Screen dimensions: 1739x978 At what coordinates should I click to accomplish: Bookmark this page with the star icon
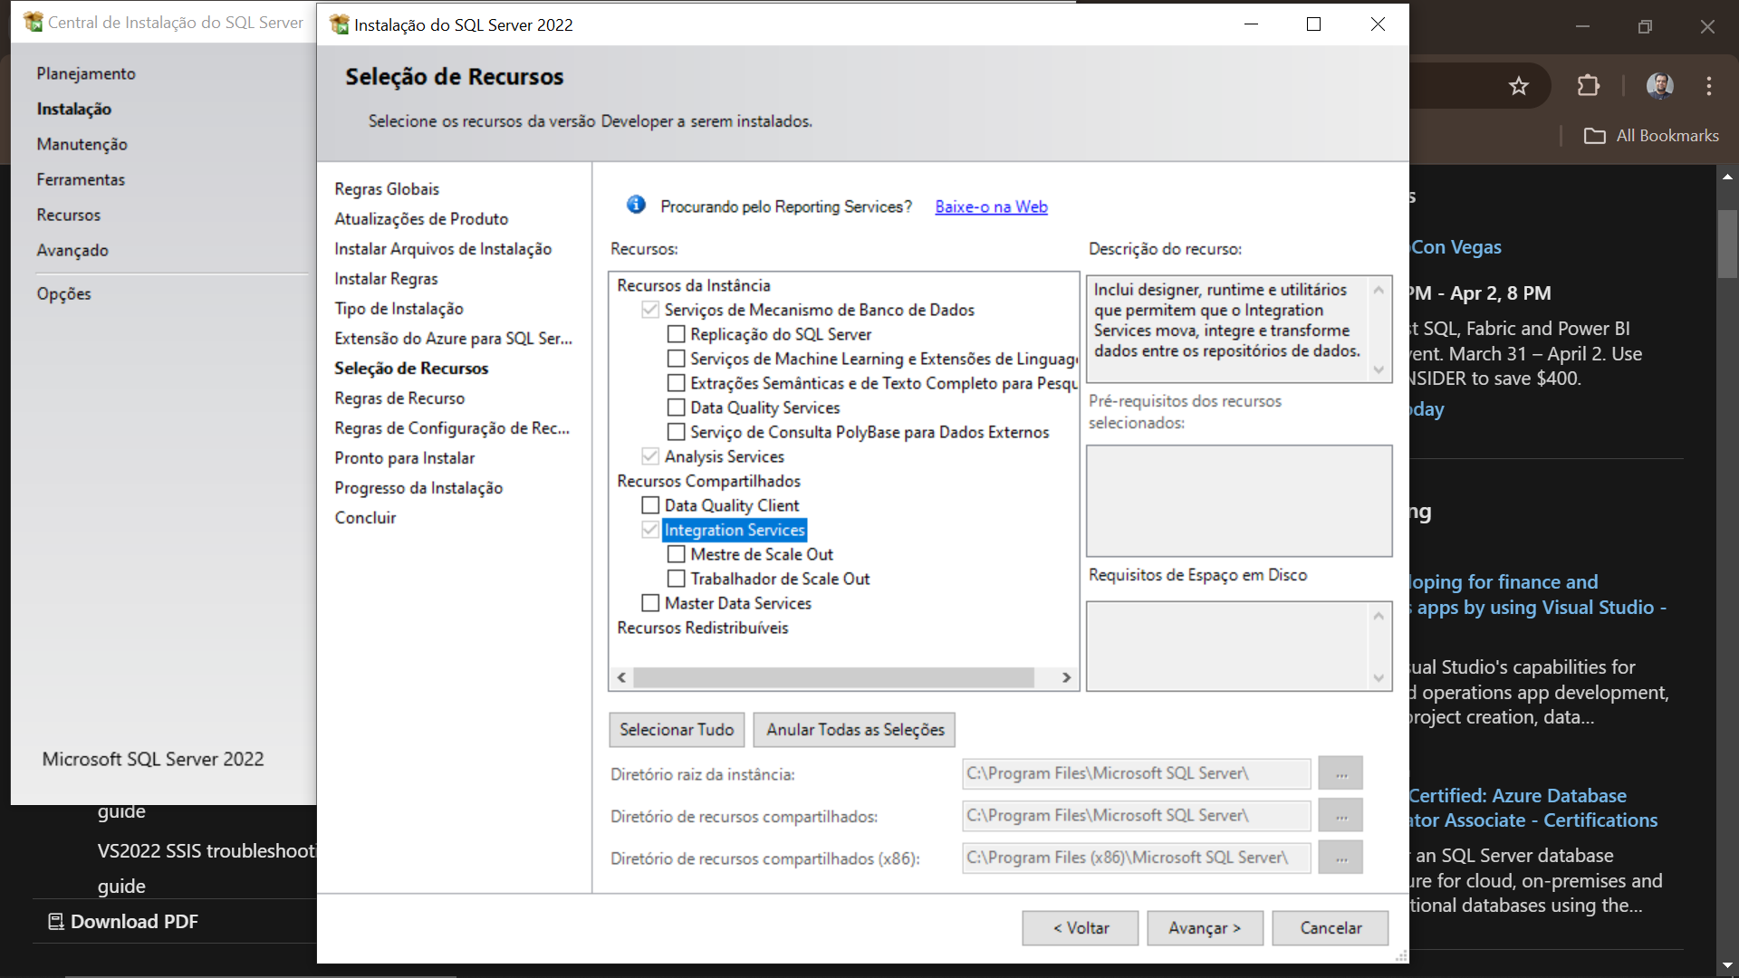[x=1519, y=86]
